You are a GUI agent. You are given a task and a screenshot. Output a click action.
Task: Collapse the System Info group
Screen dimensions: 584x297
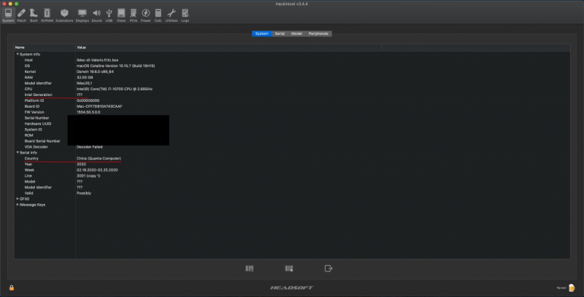[x=18, y=54]
